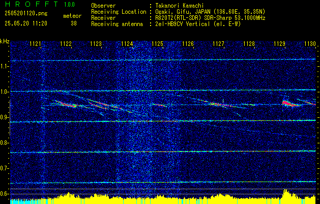The height and width of the screenshot is (204, 320).
Task: Click the Receiving antenna label
Action: [x=117, y=24]
